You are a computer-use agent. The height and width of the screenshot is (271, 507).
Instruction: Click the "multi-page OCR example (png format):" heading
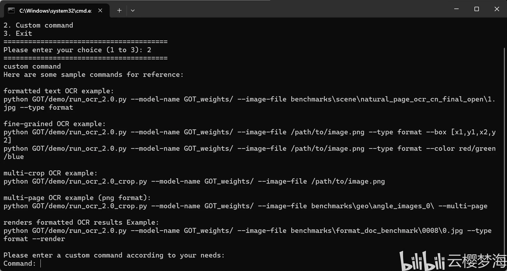coord(77,198)
